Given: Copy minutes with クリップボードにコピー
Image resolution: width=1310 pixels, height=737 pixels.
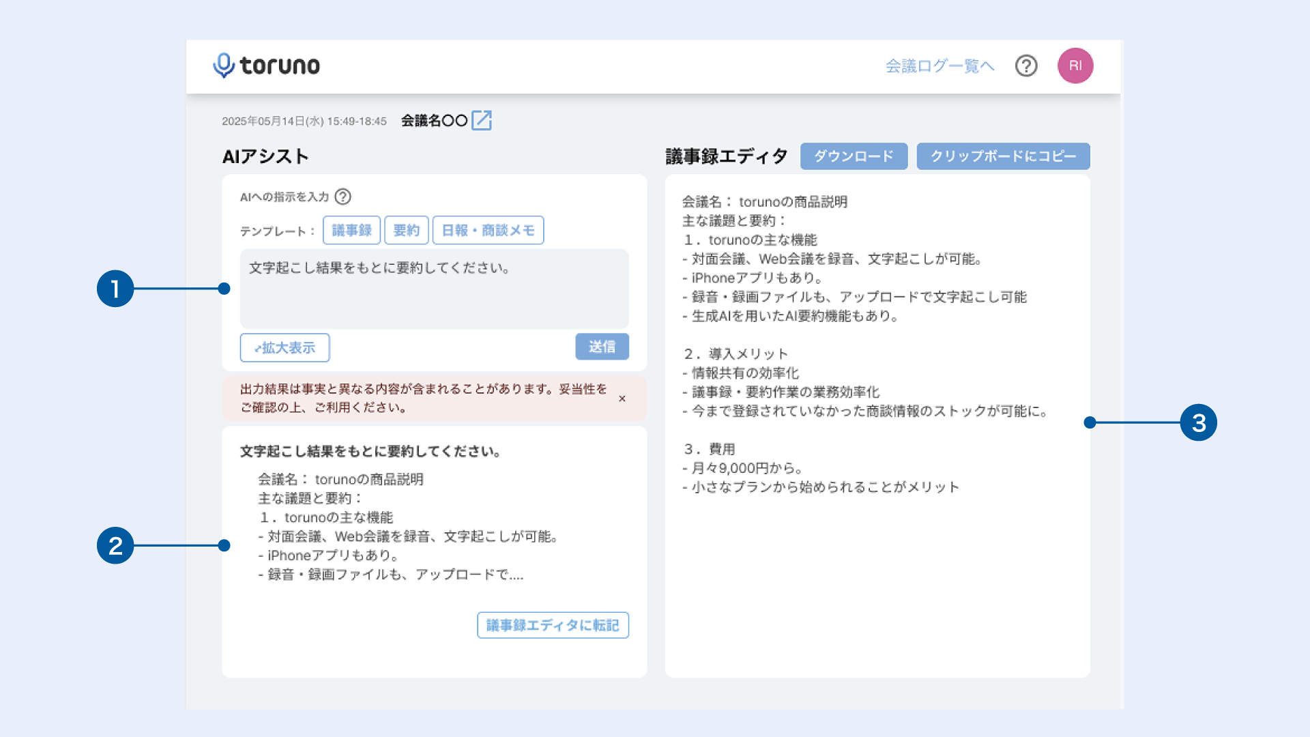Looking at the screenshot, I should pyautogui.click(x=1003, y=156).
